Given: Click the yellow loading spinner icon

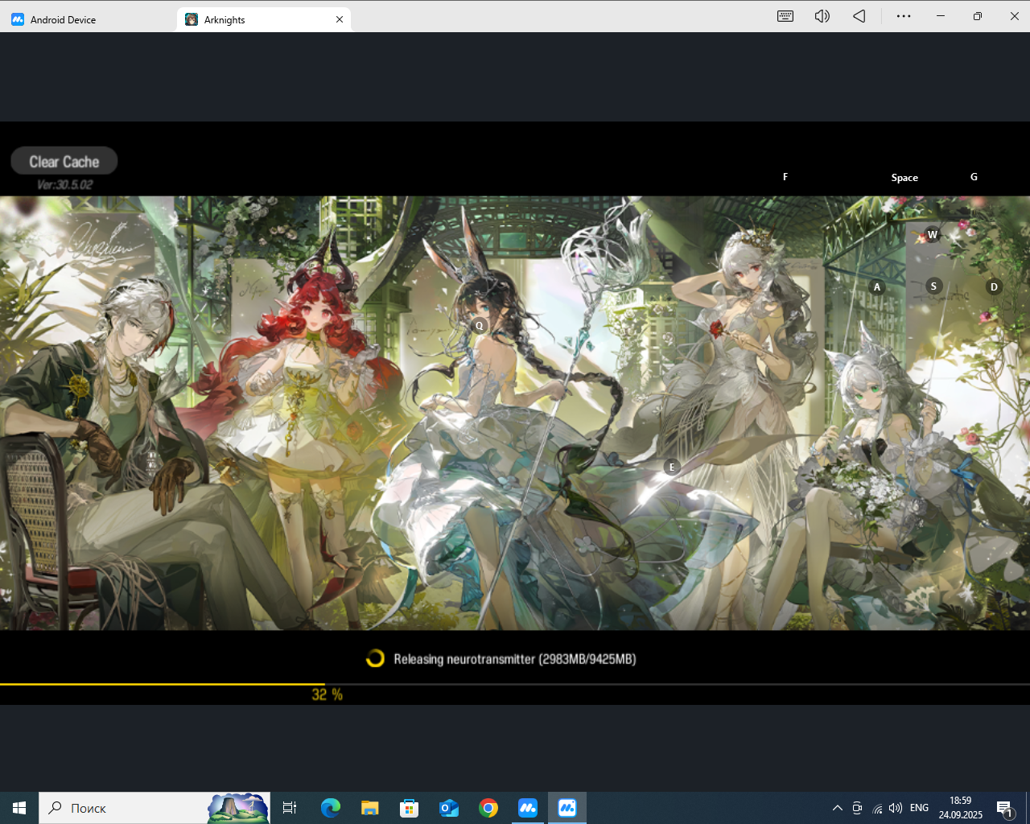Looking at the screenshot, I should [375, 658].
